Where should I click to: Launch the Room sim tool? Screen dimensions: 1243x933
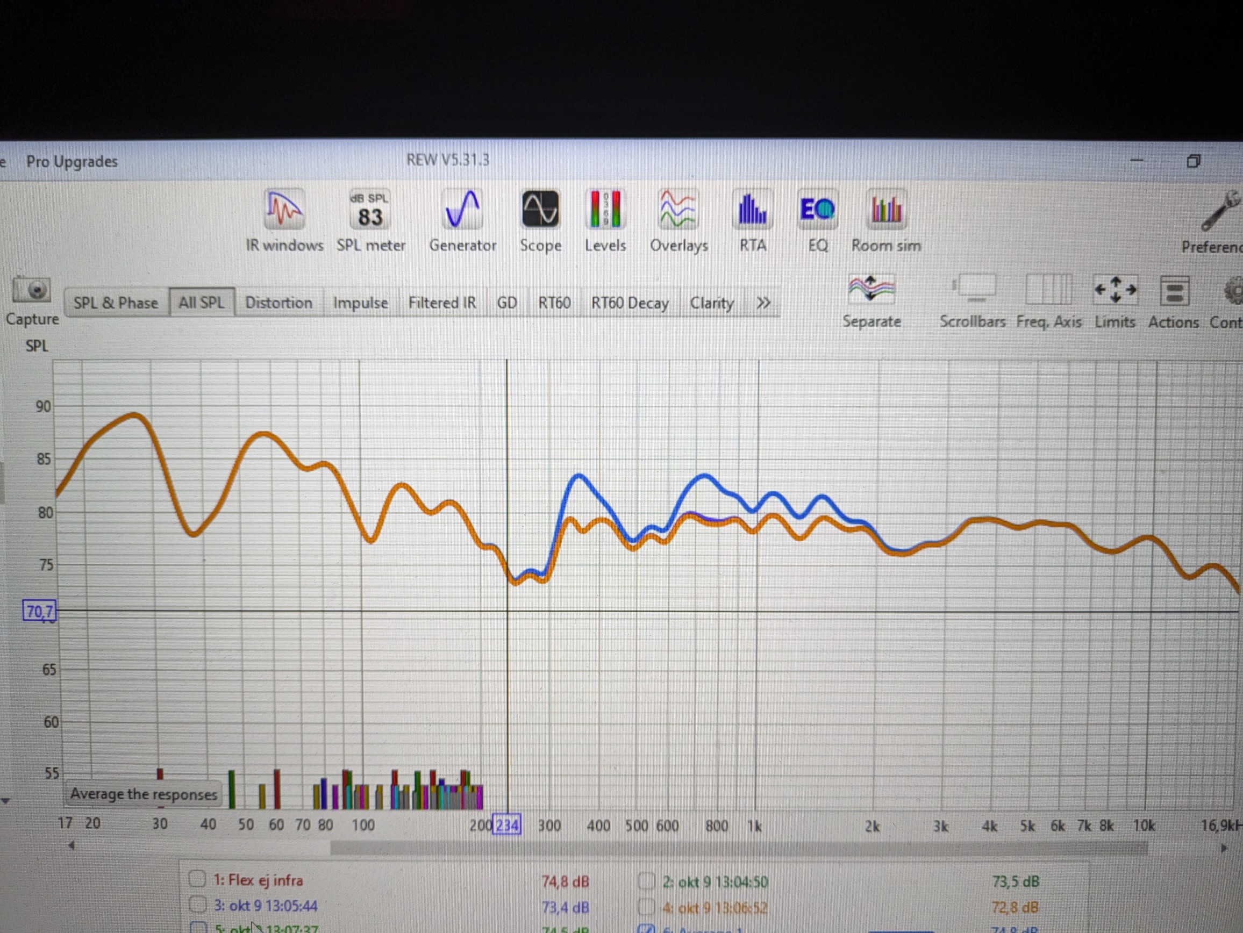point(885,211)
